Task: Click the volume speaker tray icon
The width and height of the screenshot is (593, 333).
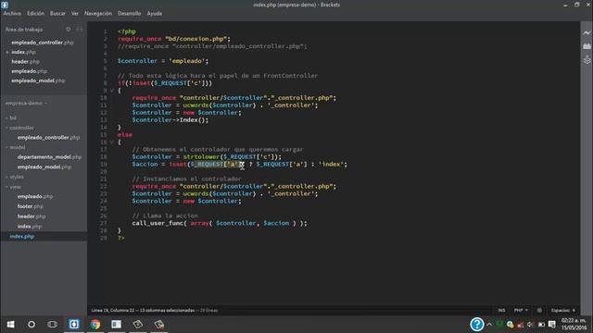Action: click(x=530, y=325)
